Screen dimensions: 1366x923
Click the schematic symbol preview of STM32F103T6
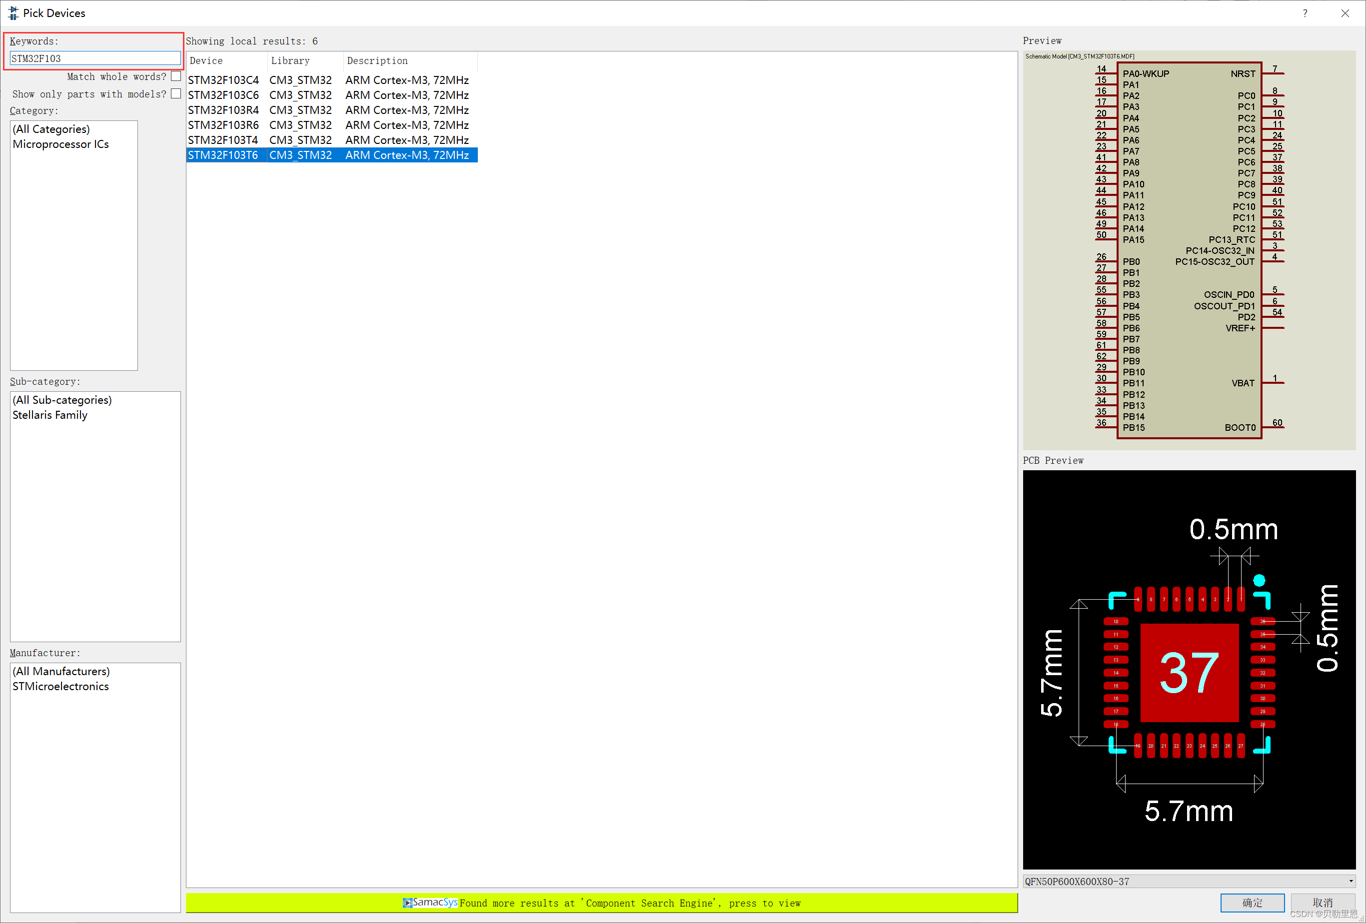pyautogui.click(x=1189, y=250)
